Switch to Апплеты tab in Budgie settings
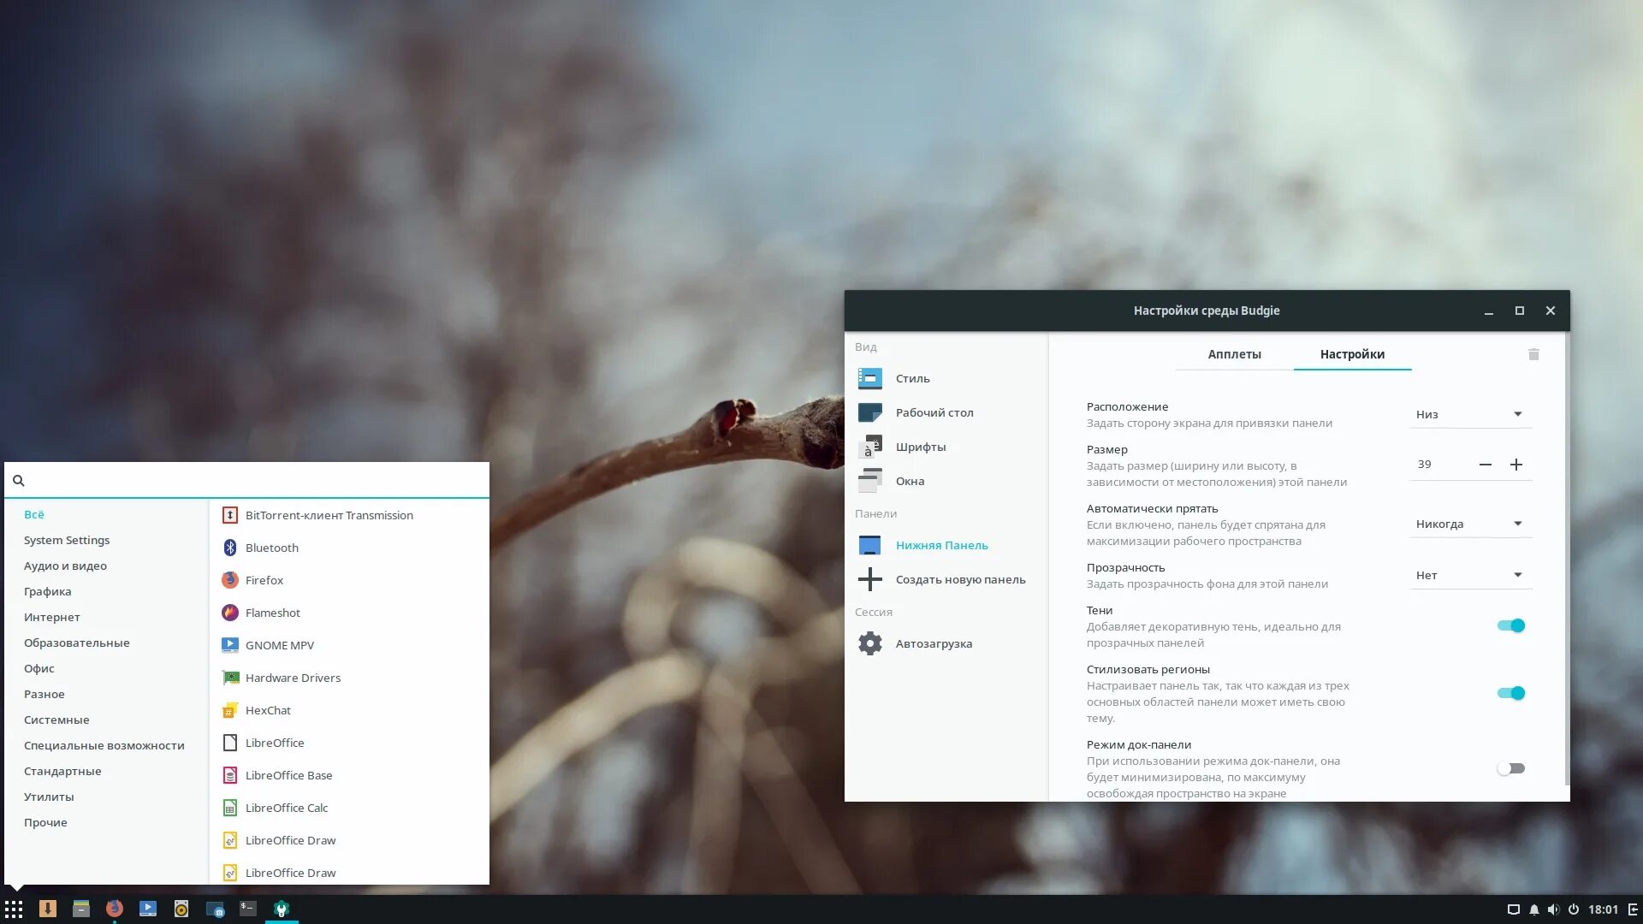The height and width of the screenshot is (924, 1643). pyautogui.click(x=1233, y=354)
